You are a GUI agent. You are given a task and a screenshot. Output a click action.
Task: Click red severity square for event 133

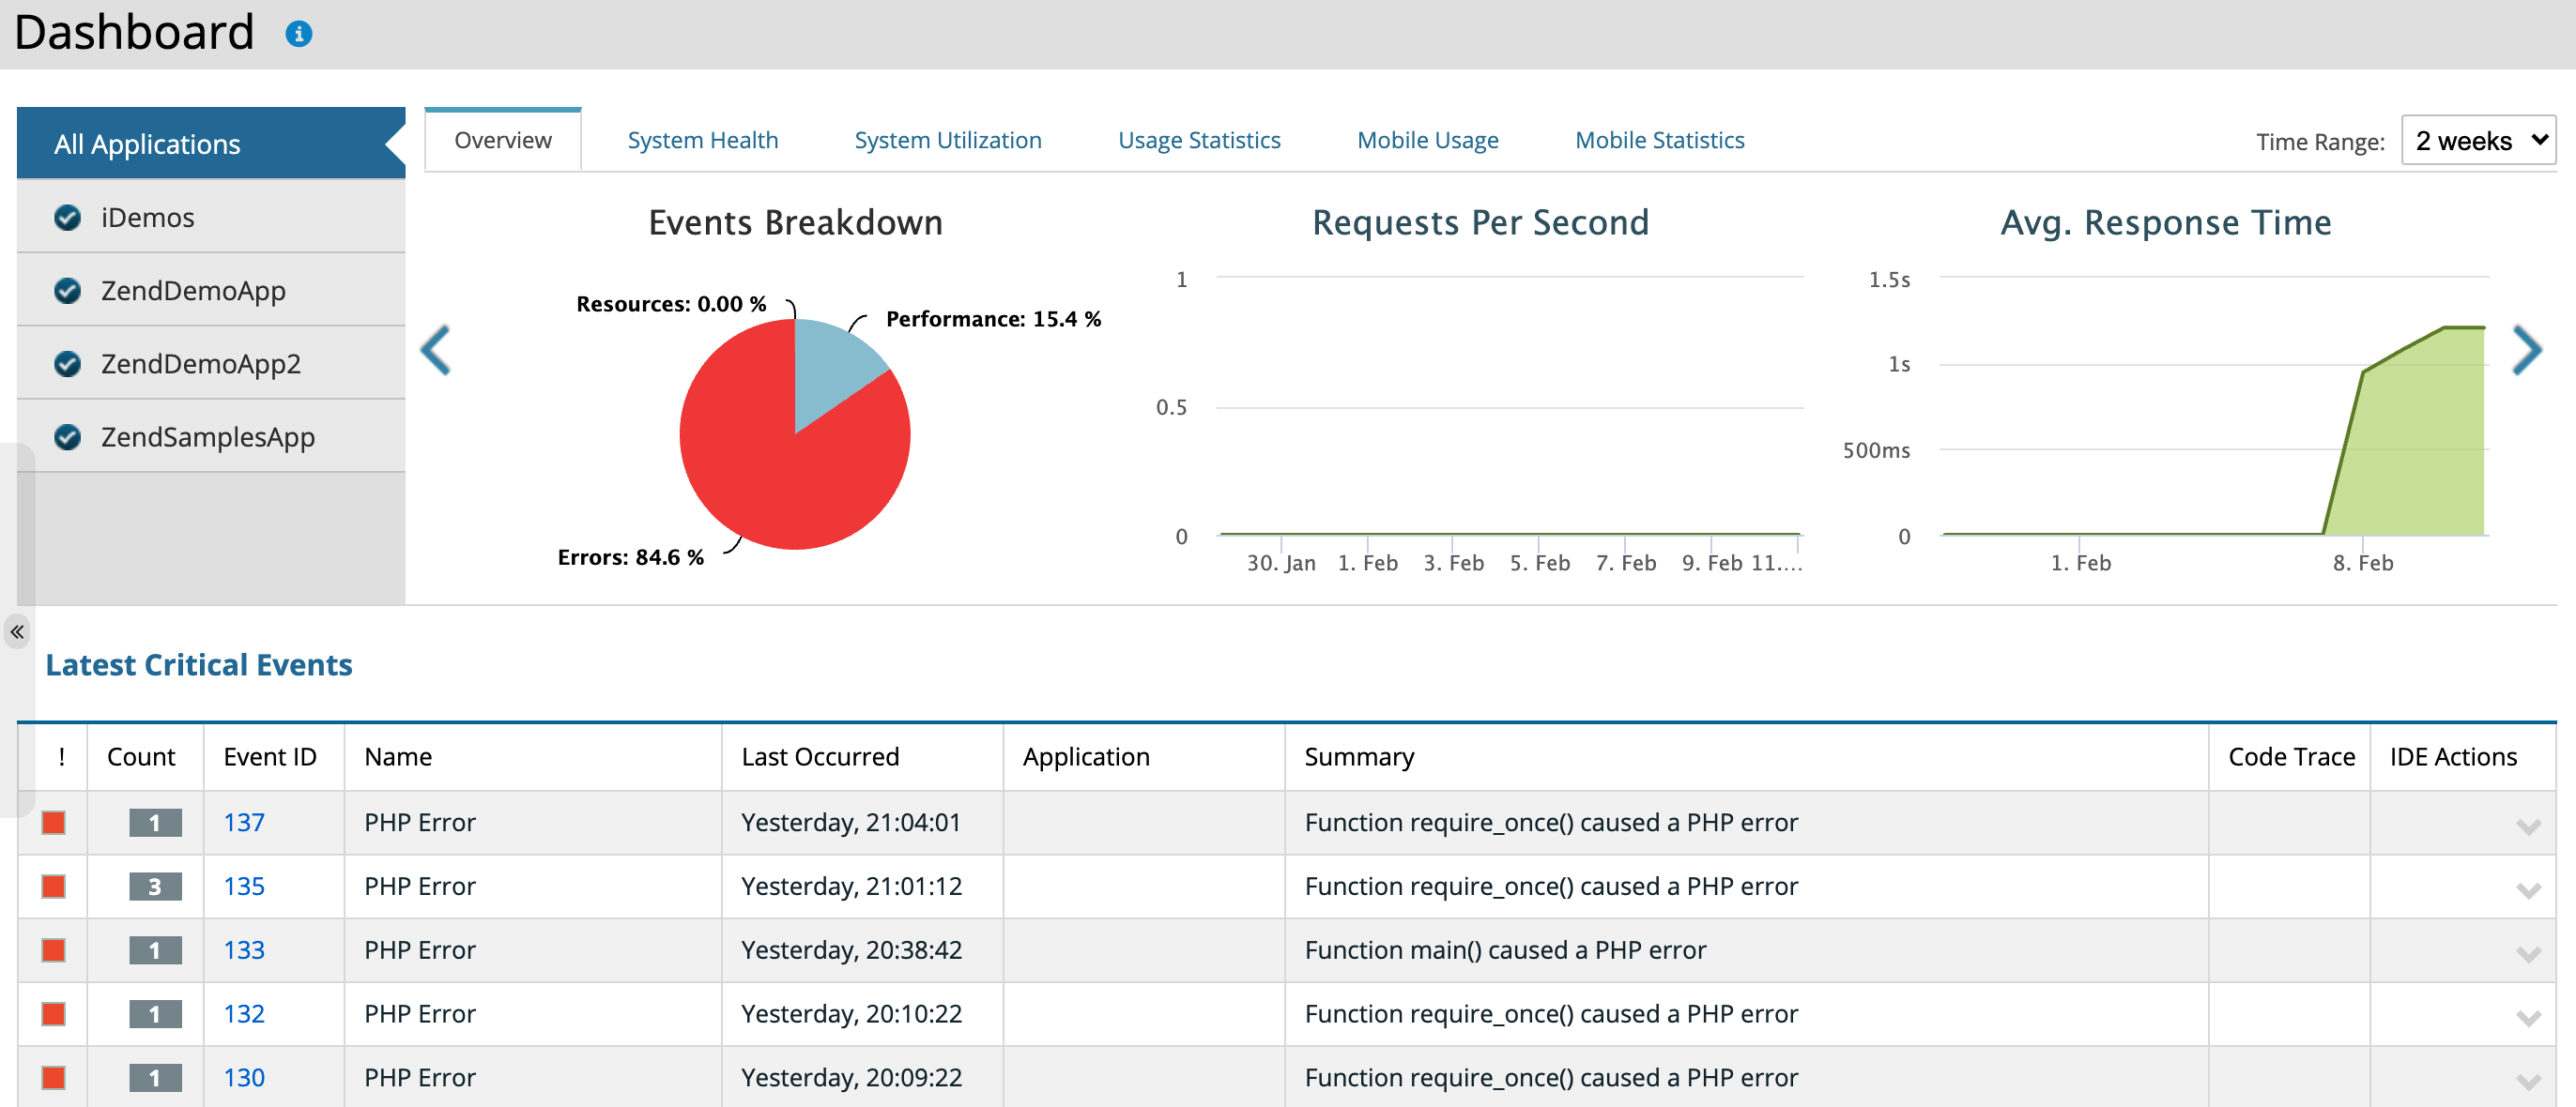point(54,950)
